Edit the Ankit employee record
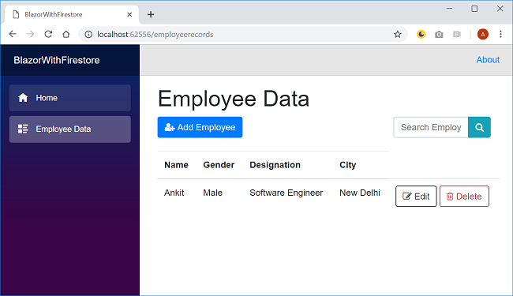Viewport: 513px width, 296px height. (416, 197)
